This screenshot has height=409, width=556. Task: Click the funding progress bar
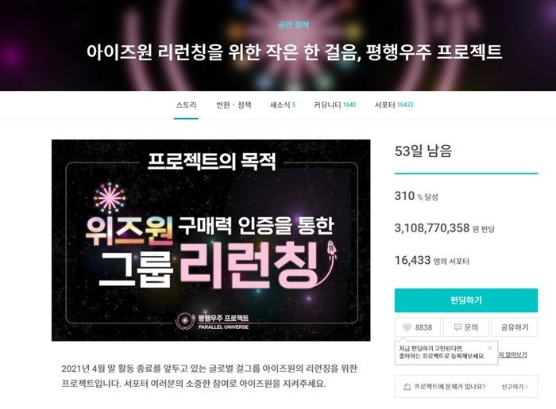pos(466,174)
